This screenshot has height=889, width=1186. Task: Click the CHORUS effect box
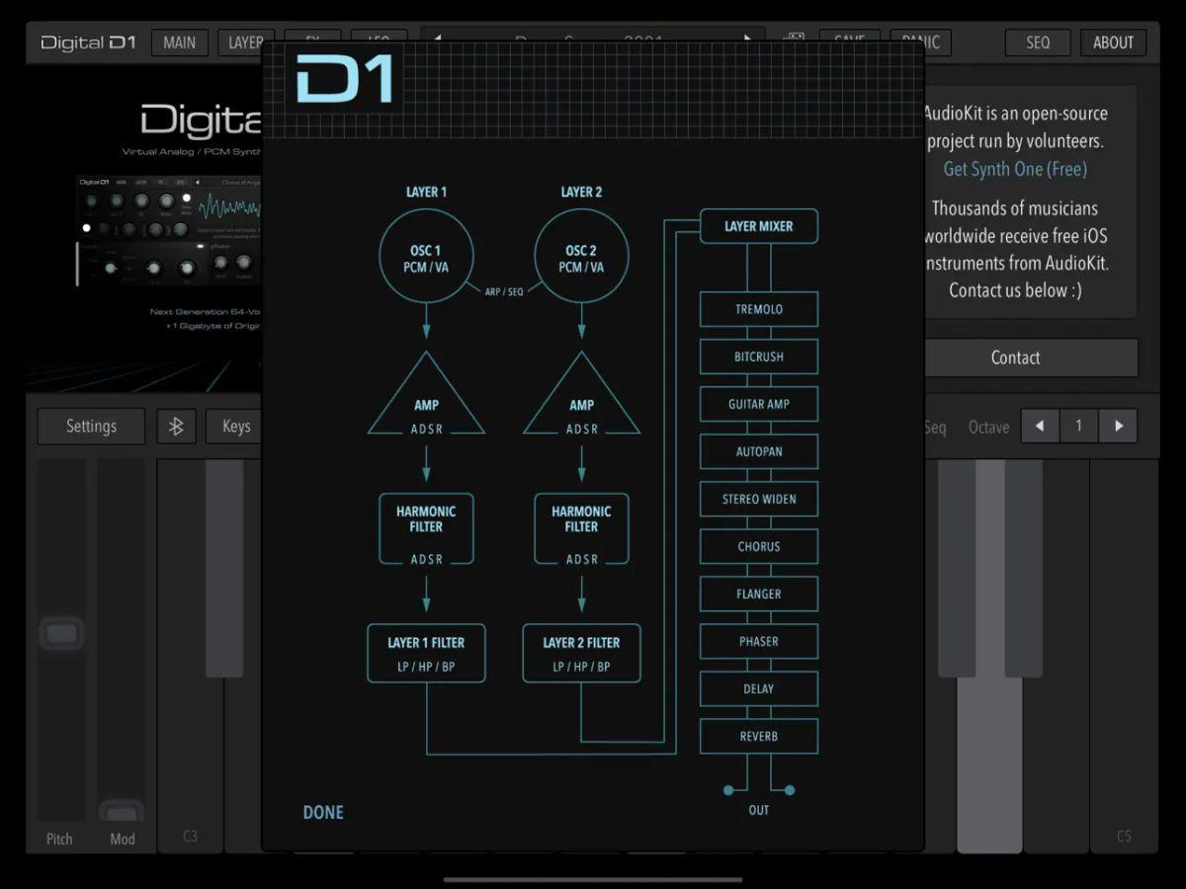[759, 546]
